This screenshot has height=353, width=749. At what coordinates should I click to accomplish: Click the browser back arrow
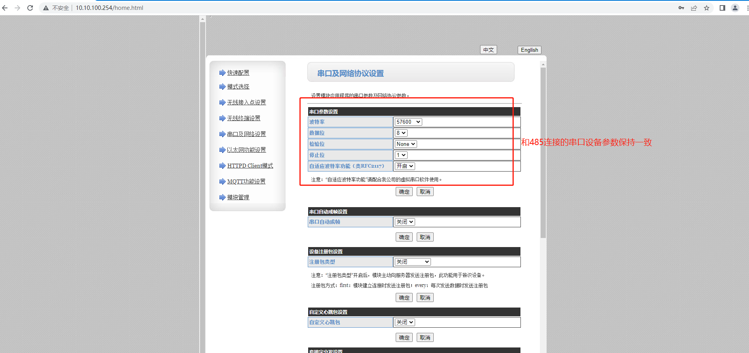click(5, 8)
